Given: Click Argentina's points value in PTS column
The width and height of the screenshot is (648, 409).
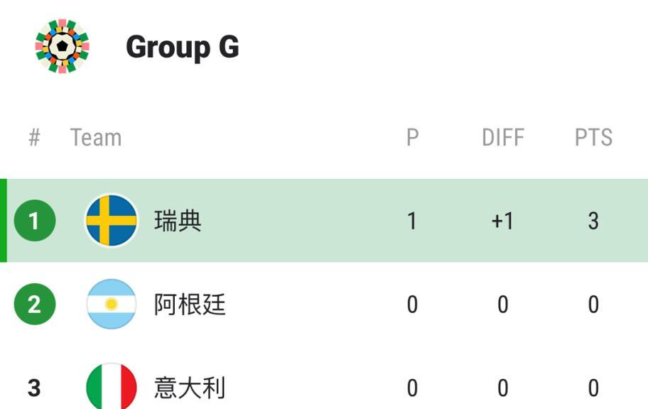Looking at the screenshot, I should pyautogui.click(x=593, y=305).
